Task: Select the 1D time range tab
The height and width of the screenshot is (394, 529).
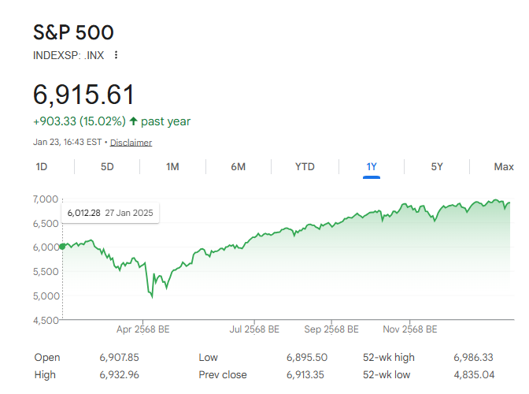Action: [x=42, y=166]
